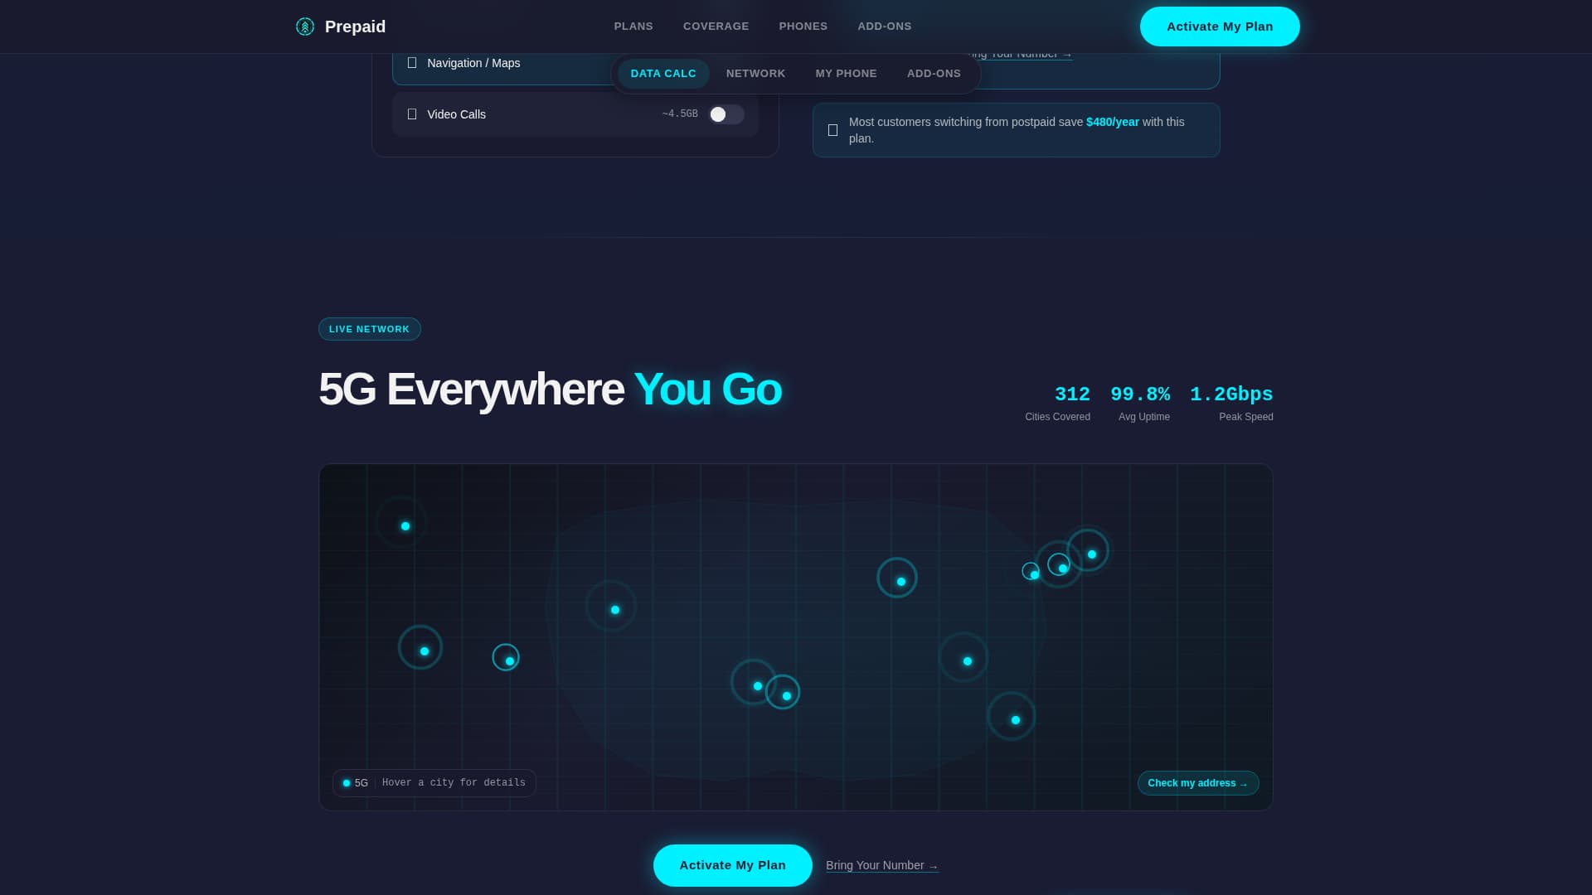This screenshot has width=1592, height=895.
Task: Open the Network tab
Action: (755, 74)
